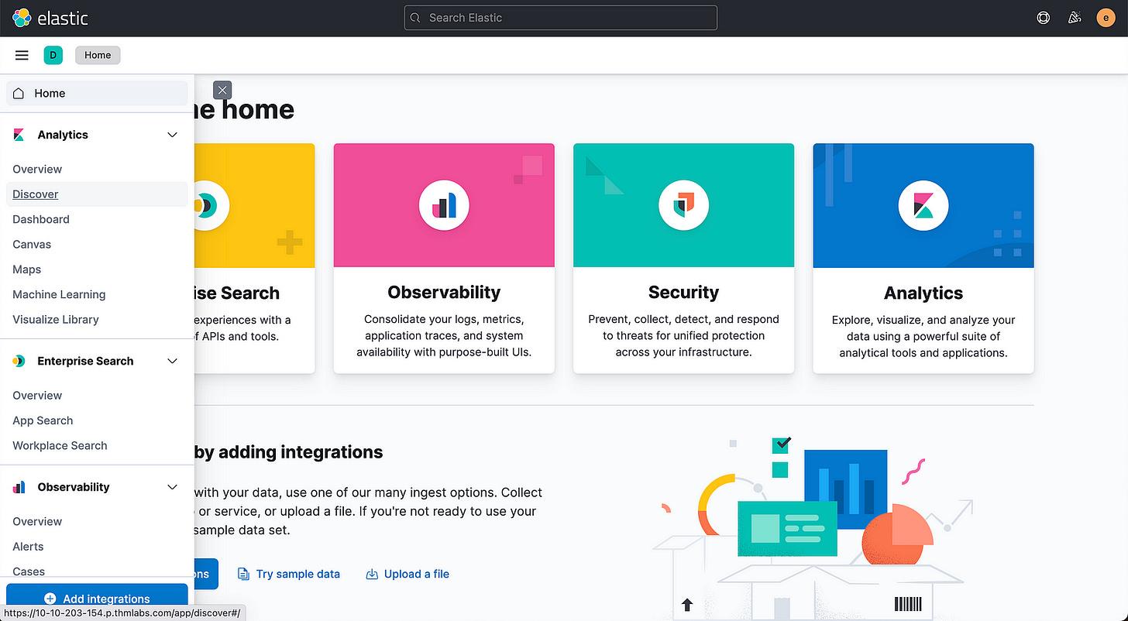1128x621 pixels.
Task: Open the Analytics solution card title
Action: 923,293
